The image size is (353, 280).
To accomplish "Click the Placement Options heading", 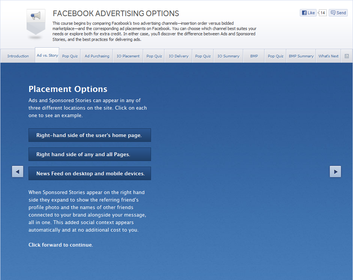I will click(x=68, y=89).
